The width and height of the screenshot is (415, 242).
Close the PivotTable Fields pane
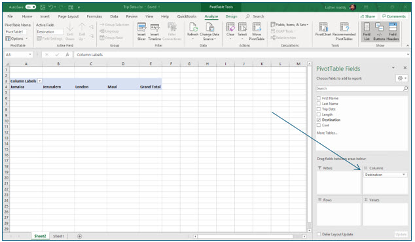[405, 68]
